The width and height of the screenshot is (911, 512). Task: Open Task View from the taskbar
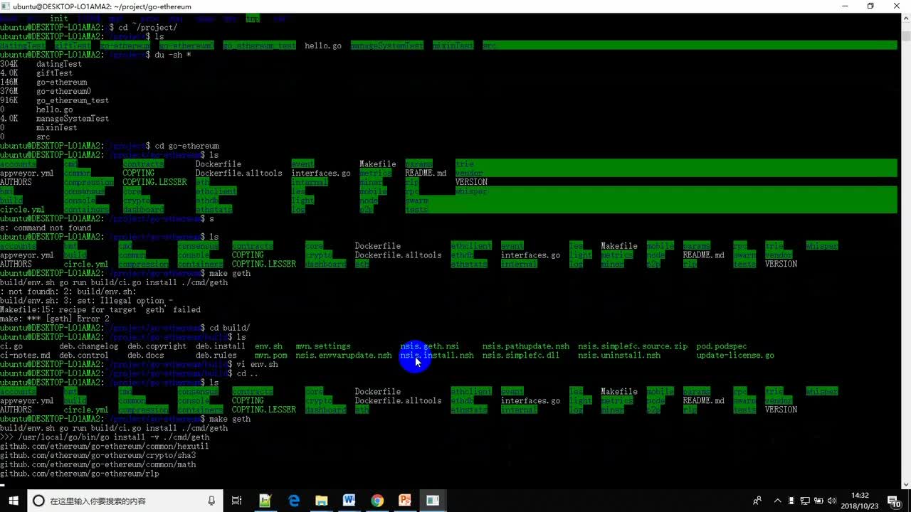(x=237, y=501)
